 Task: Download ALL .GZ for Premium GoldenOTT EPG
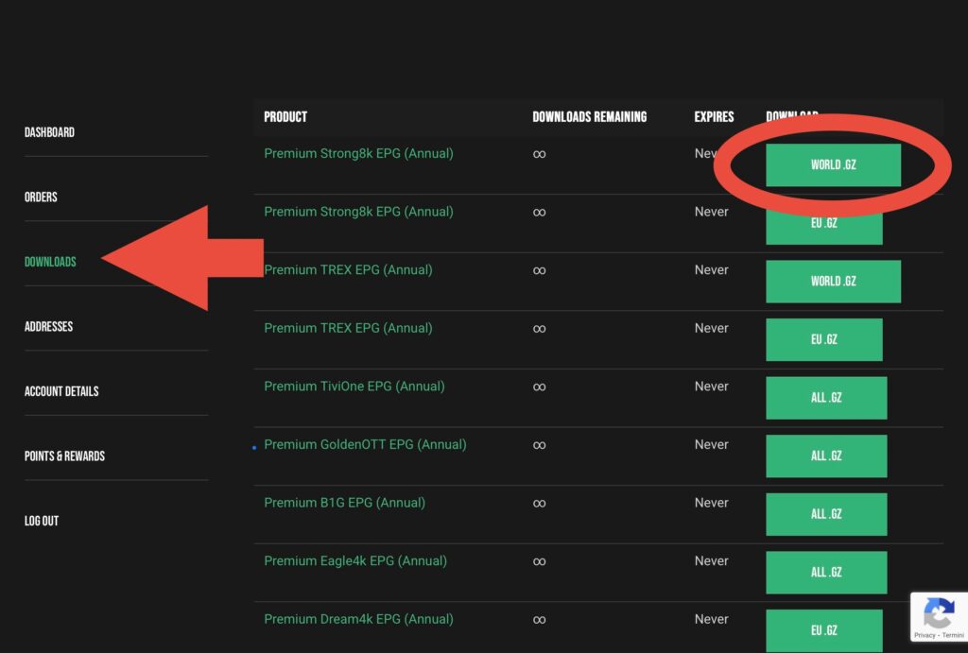[x=826, y=456]
